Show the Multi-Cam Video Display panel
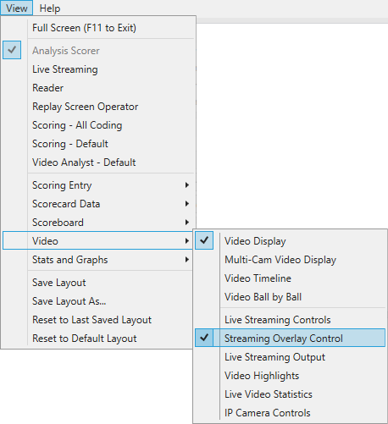This screenshot has width=388, height=424. click(290, 260)
